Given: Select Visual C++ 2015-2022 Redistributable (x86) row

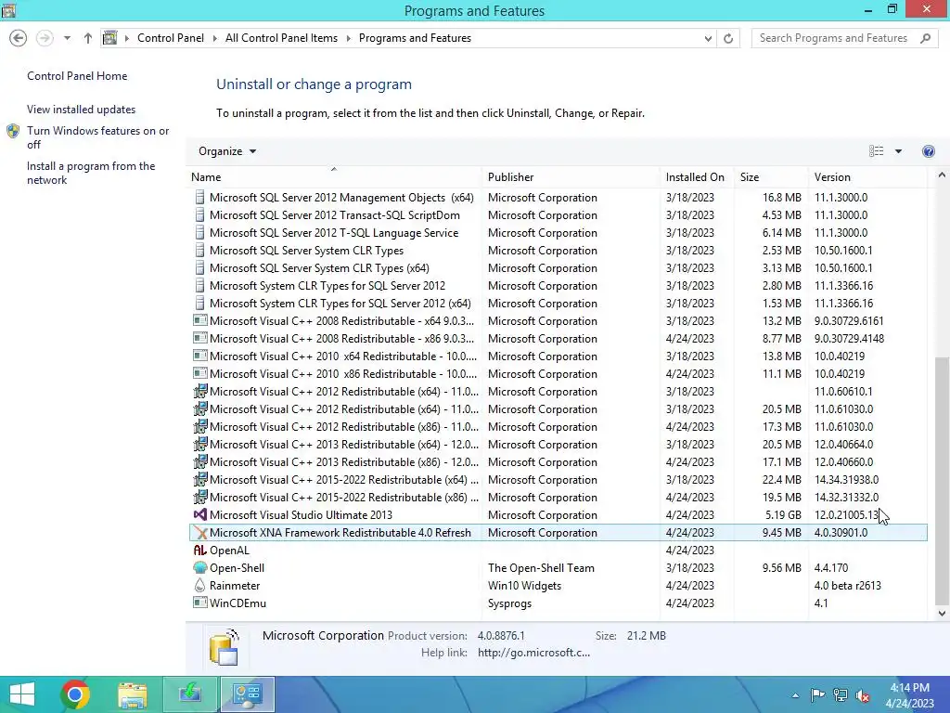Looking at the screenshot, I should (558, 498).
